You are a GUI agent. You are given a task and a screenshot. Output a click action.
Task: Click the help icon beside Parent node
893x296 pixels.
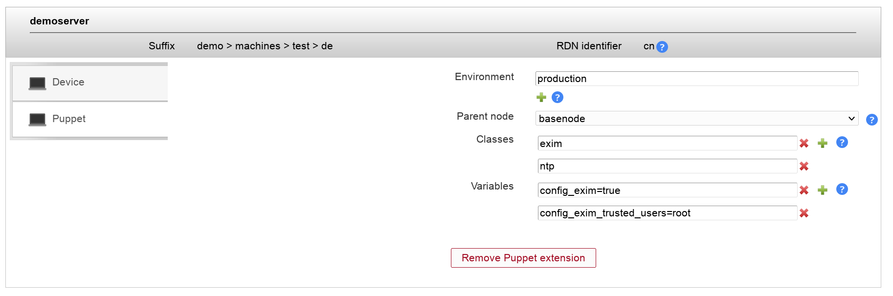871,120
